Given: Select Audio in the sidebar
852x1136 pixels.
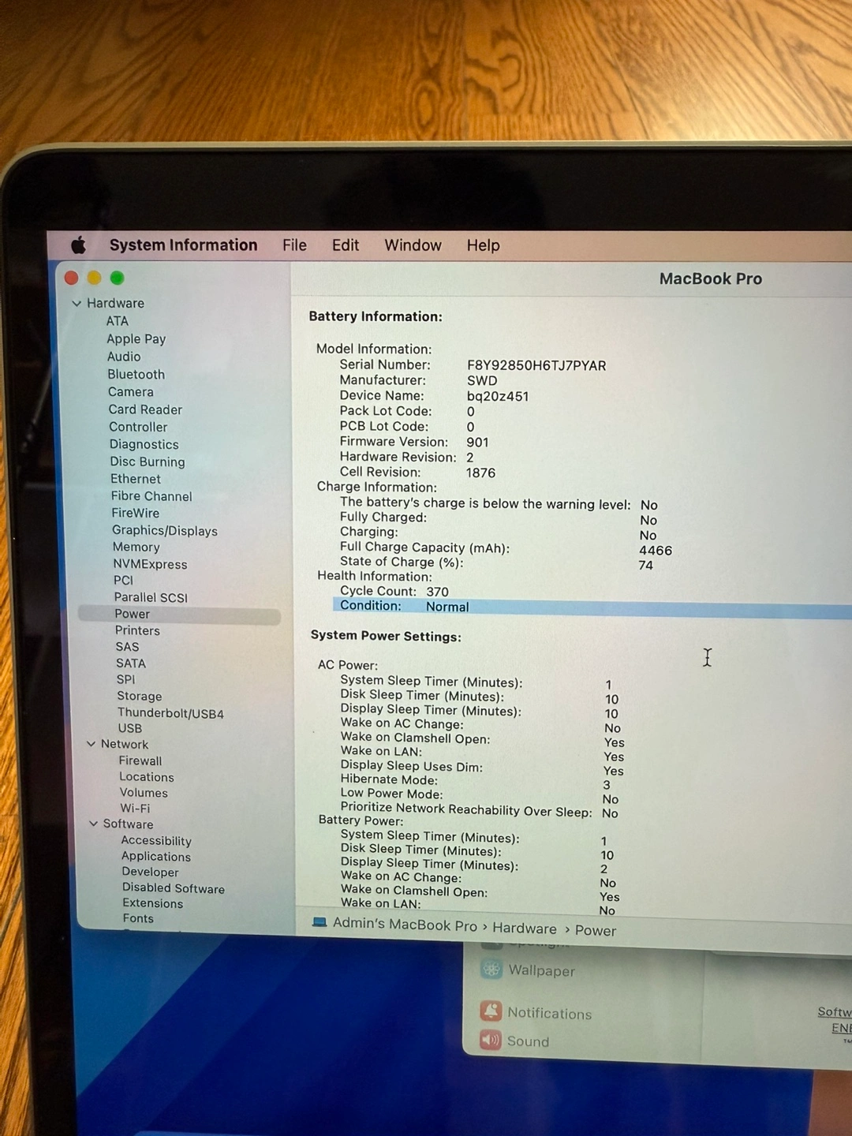Looking at the screenshot, I should 124,357.
